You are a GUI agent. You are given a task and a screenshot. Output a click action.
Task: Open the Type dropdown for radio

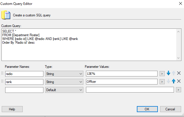tap(80, 74)
